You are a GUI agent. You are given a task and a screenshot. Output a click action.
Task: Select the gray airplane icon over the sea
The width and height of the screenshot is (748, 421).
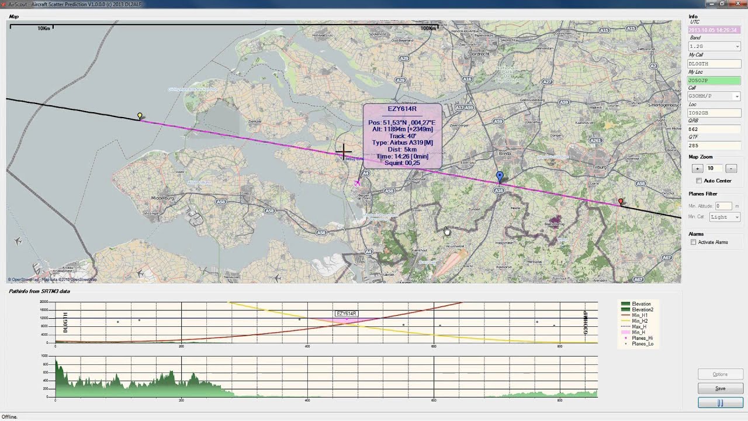coord(18,240)
